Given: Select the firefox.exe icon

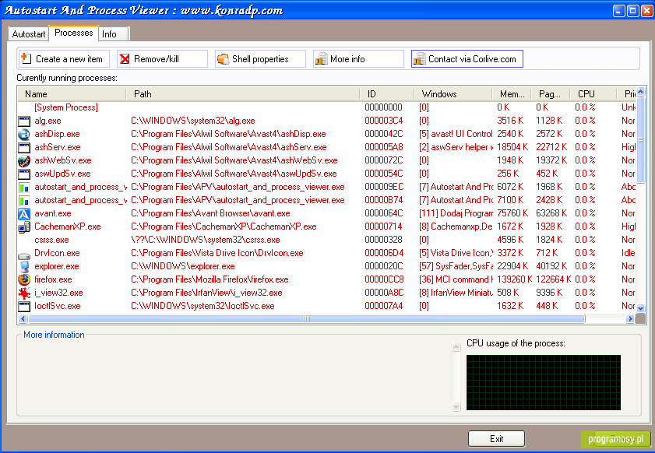Looking at the screenshot, I should click(x=24, y=279).
